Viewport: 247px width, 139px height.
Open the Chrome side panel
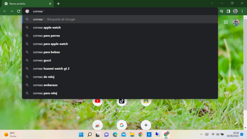click(x=228, y=11)
